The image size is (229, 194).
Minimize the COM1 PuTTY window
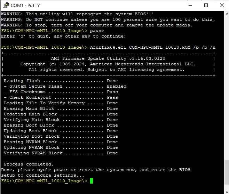(190, 5)
